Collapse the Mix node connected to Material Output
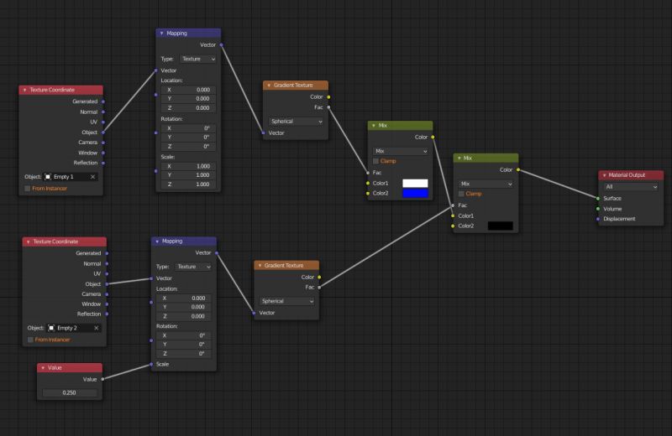This screenshot has width=672, height=436. click(459, 158)
